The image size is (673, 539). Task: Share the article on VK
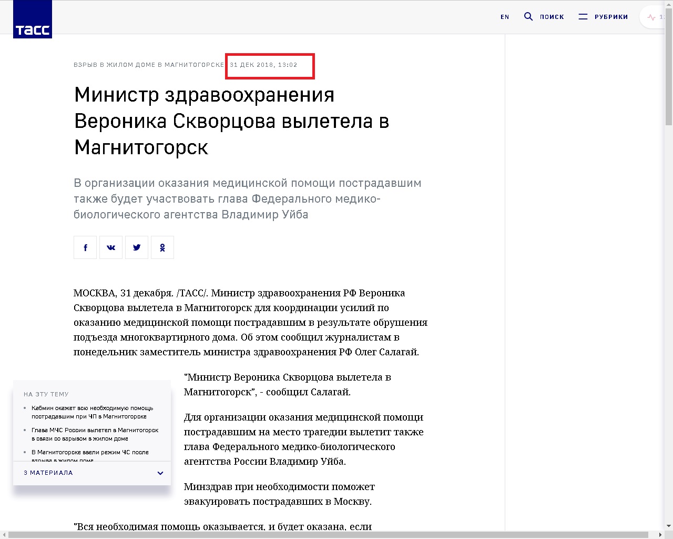110,247
